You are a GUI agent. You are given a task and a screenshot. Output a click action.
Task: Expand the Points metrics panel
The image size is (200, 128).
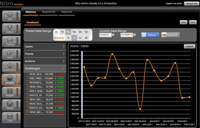pyautogui.click(x=45, y=54)
